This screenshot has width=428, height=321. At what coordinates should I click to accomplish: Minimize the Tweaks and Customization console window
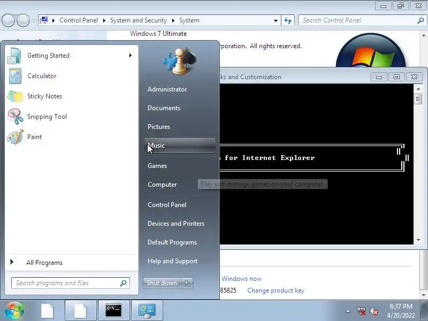click(379, 77)
